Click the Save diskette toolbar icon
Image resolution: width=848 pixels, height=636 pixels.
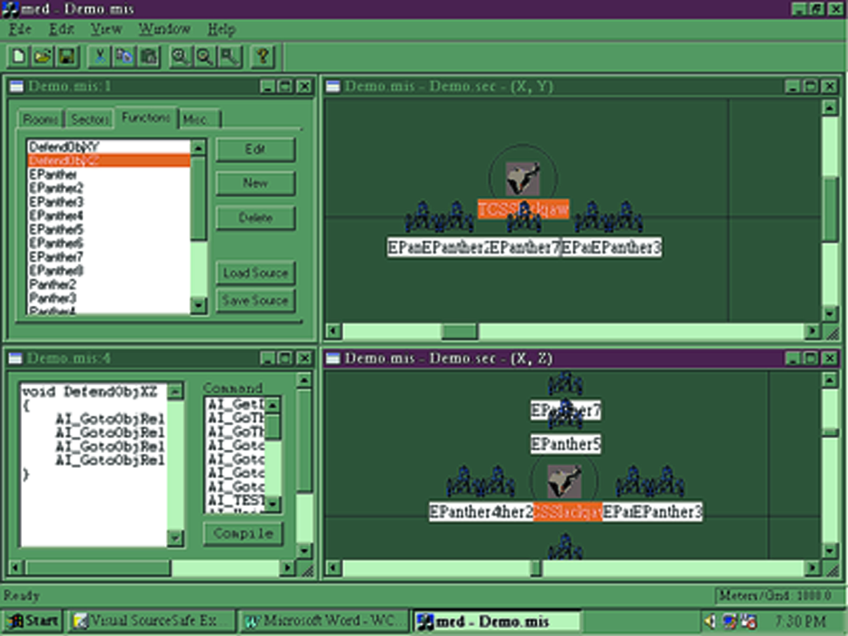point(67,57)
